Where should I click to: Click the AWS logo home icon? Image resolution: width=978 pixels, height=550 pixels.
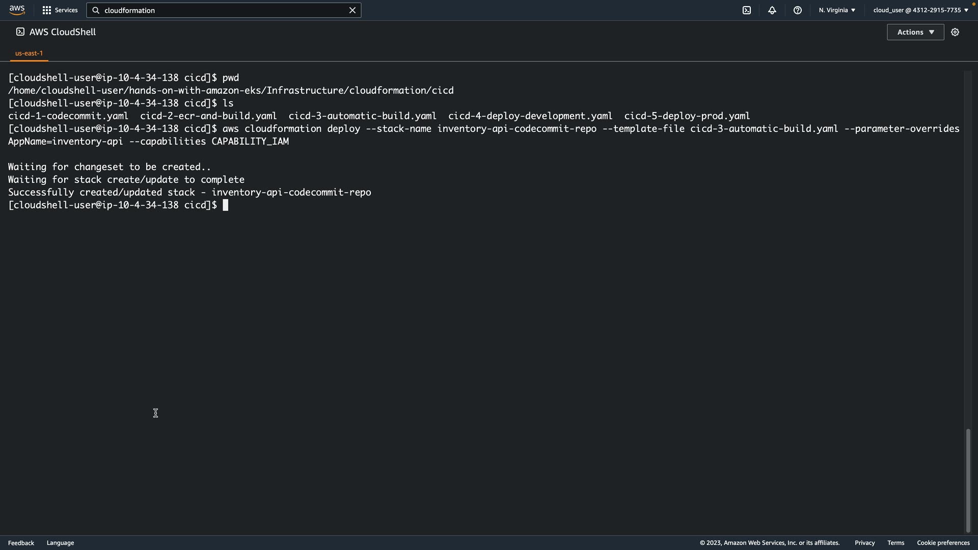pyautogui.click(x=17, y=10)
